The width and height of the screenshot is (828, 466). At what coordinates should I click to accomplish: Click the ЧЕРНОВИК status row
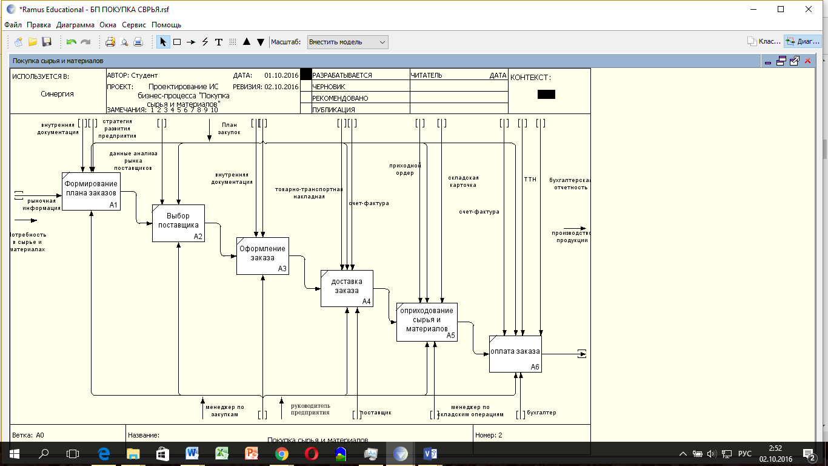tap(361, 87)
